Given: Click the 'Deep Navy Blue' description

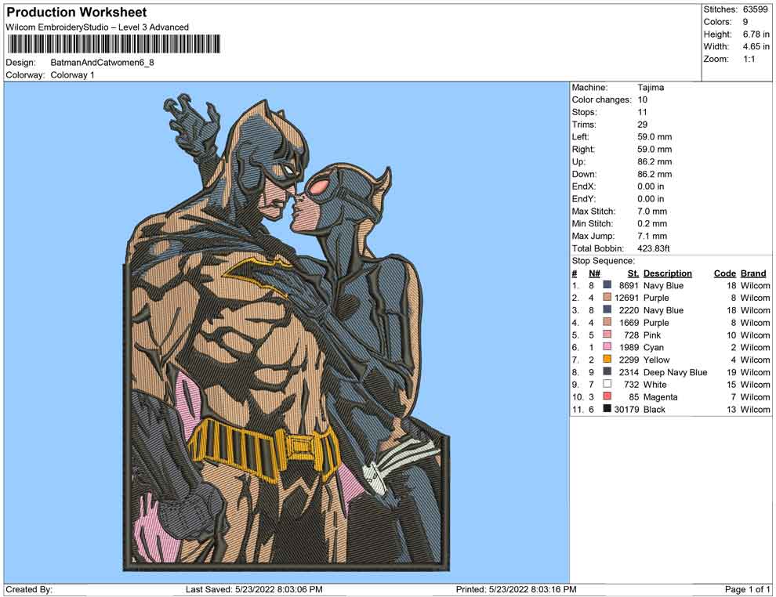Looking at the screenshot, I should [675, 372].
